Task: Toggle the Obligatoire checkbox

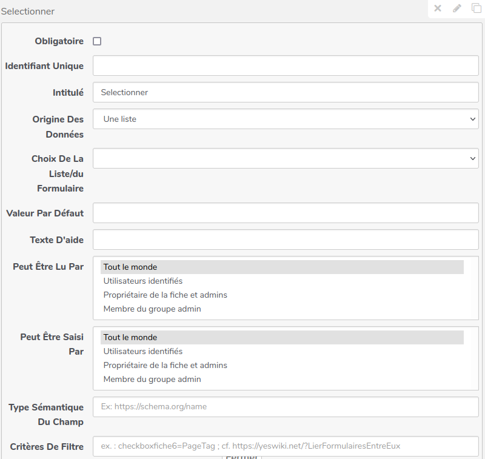Action: [97, 41]
